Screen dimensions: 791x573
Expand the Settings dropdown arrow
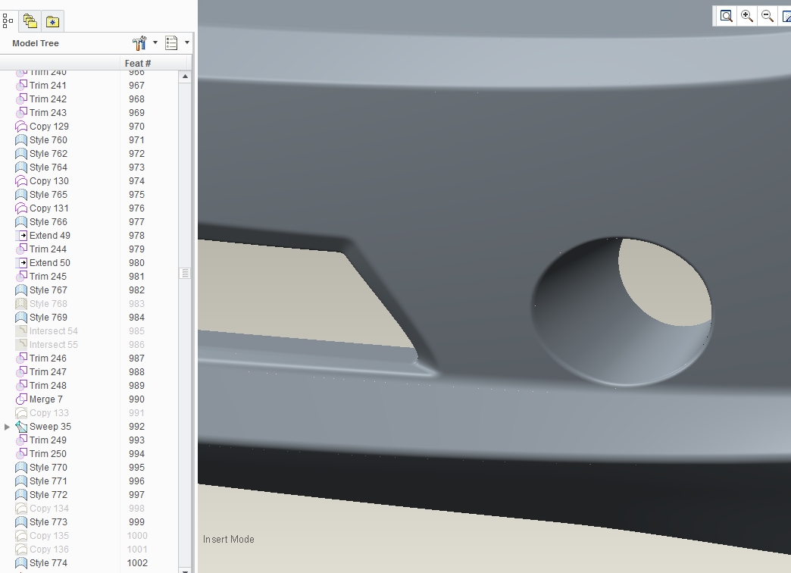pyautogui.click(x=155, y=42)
